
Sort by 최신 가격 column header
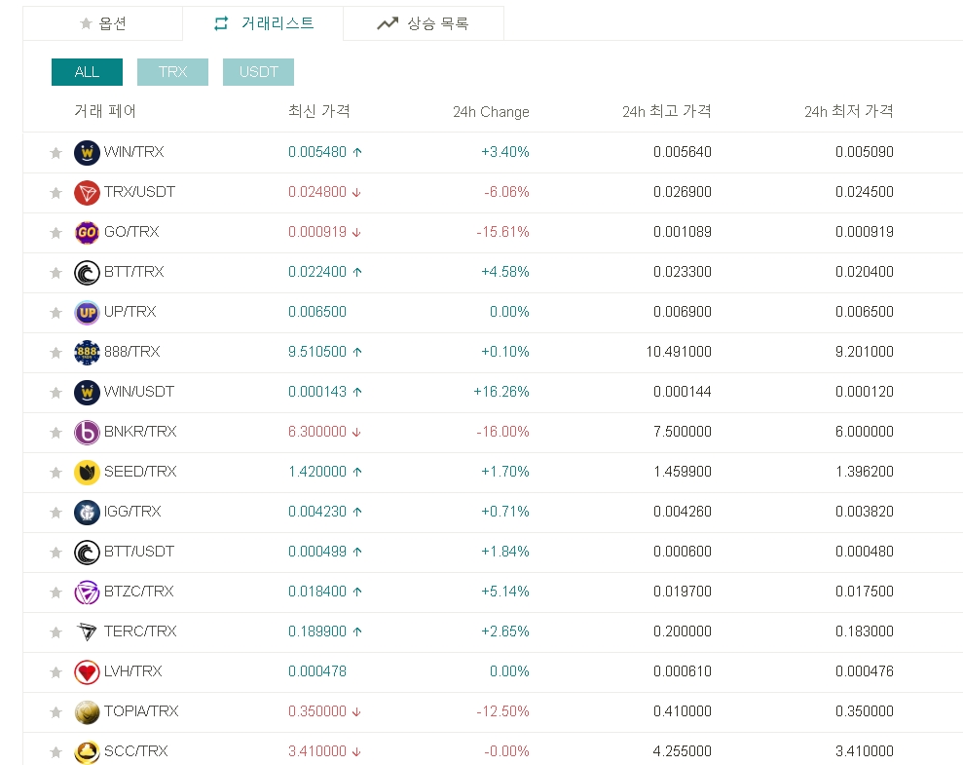tap(318, 111)
